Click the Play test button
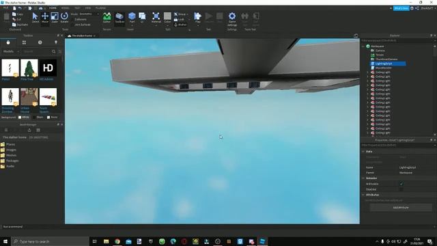437x246 pixels. (x=197, y=18)
